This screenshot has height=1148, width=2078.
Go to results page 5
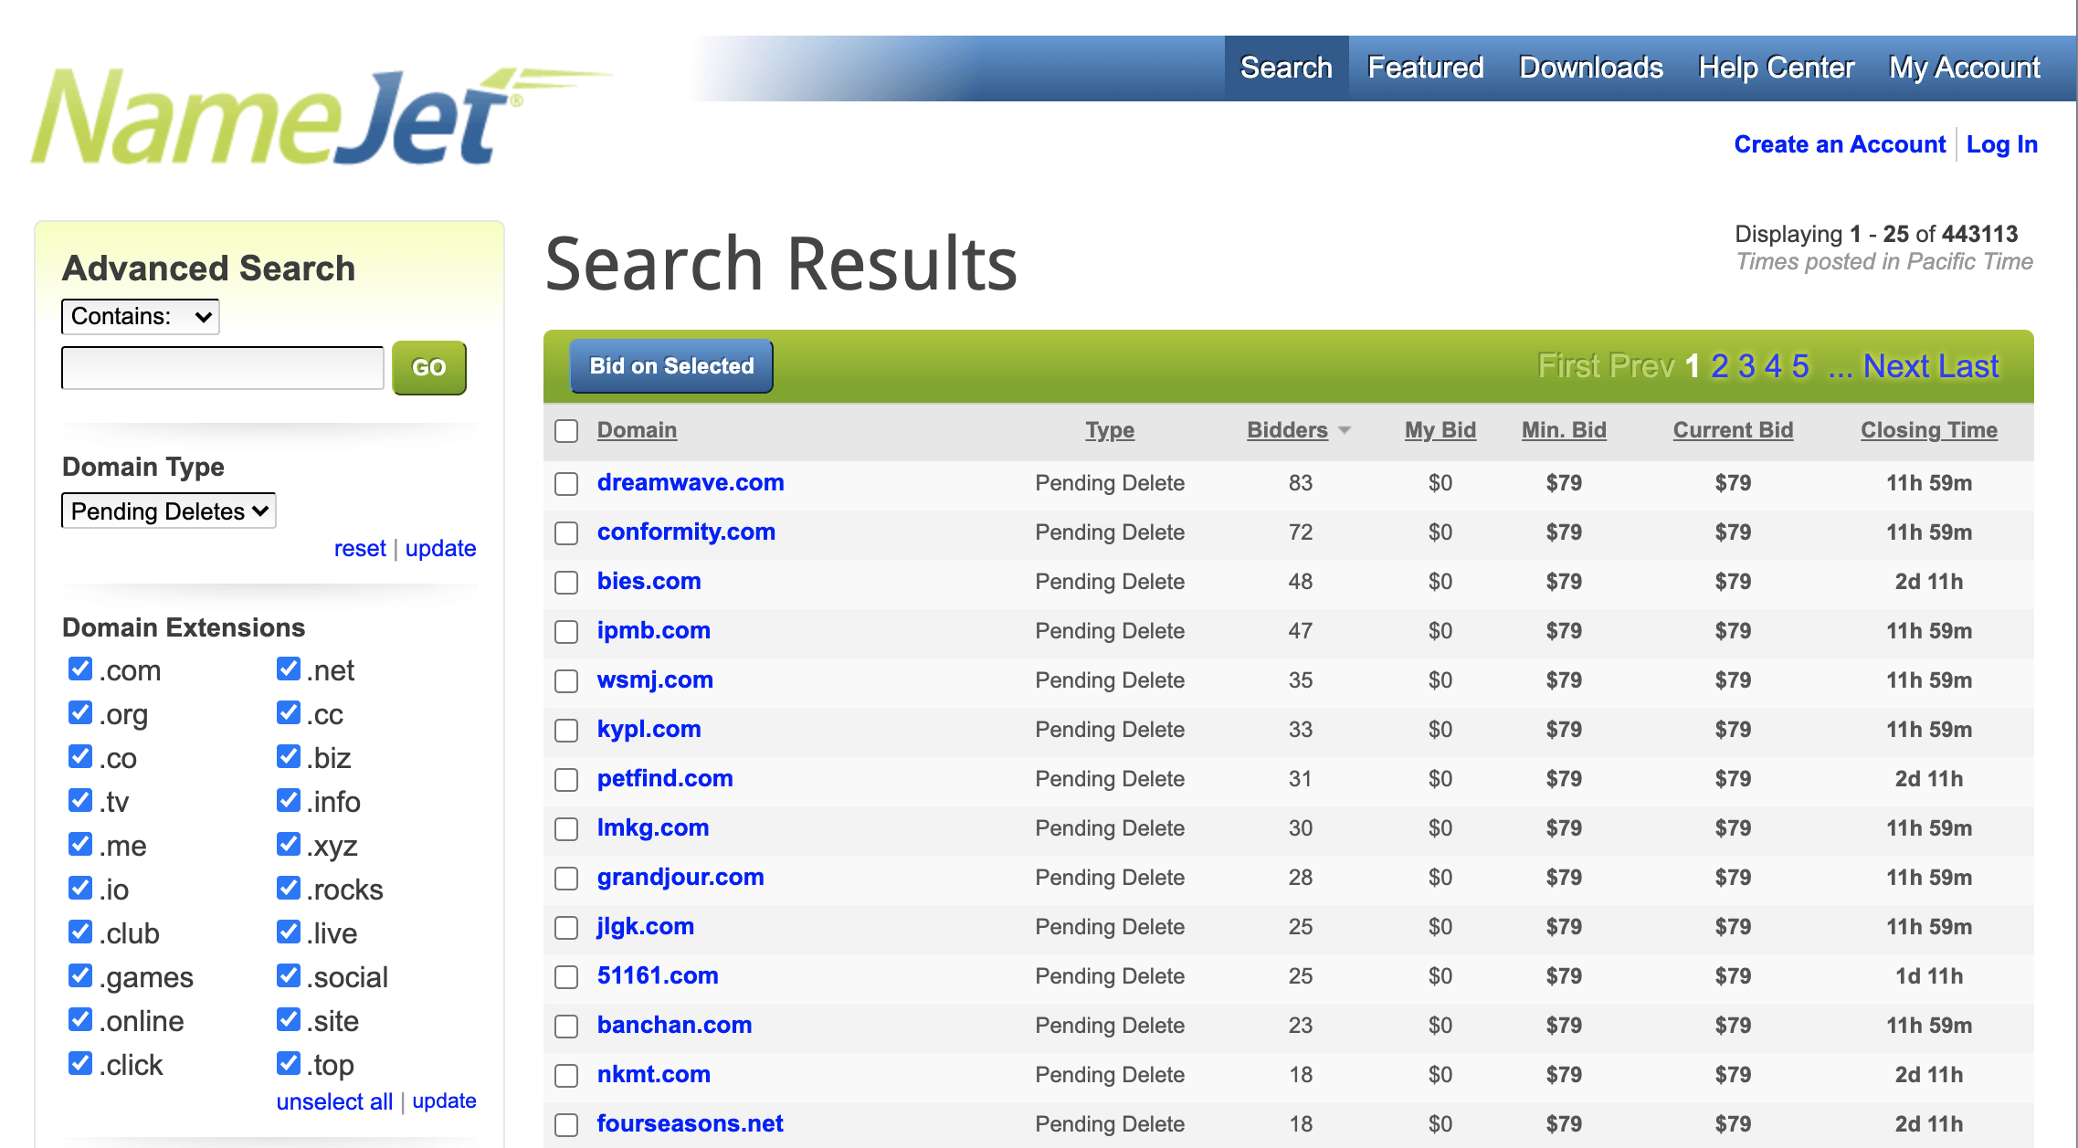coord(1799,366)
